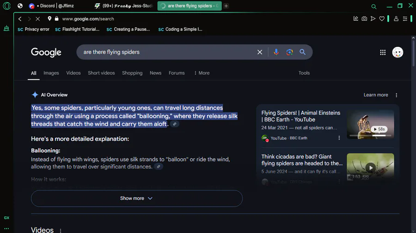
Task: Clear the search box text
Action: (260, 52)
